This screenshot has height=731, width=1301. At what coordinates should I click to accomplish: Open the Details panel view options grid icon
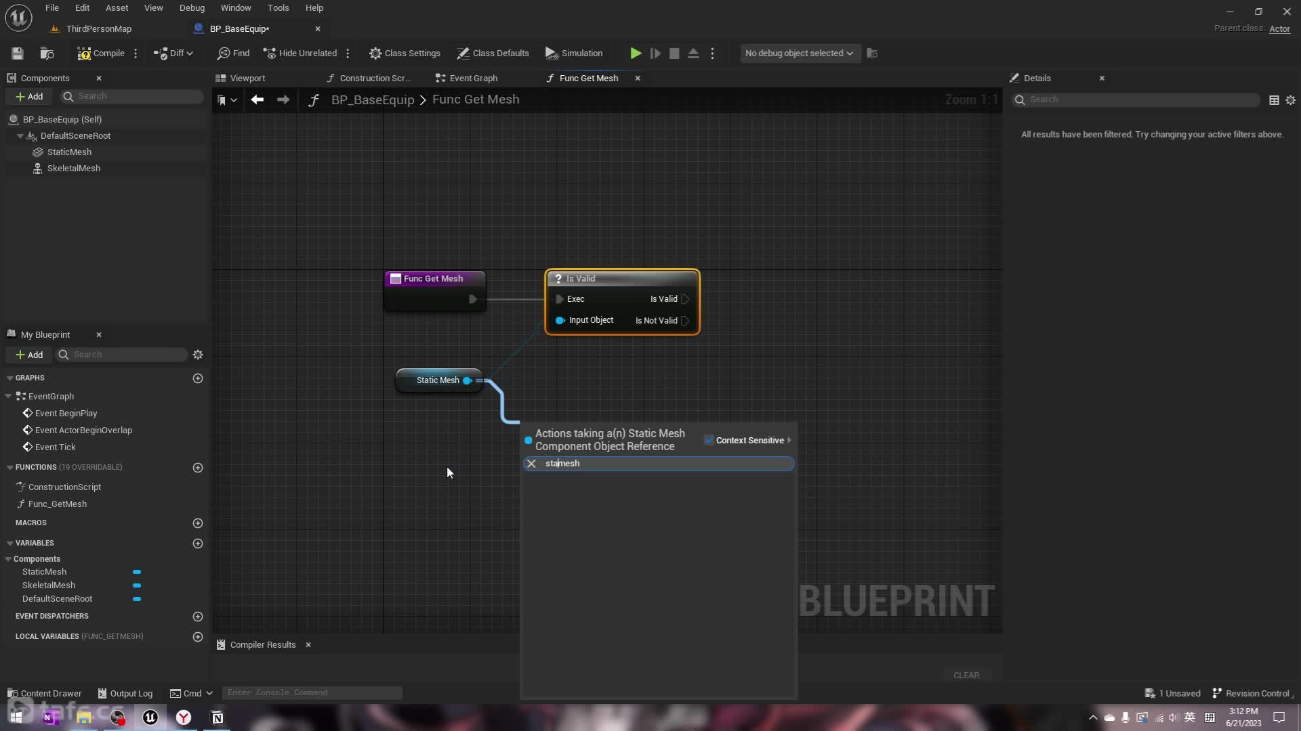click(1274, 100)
